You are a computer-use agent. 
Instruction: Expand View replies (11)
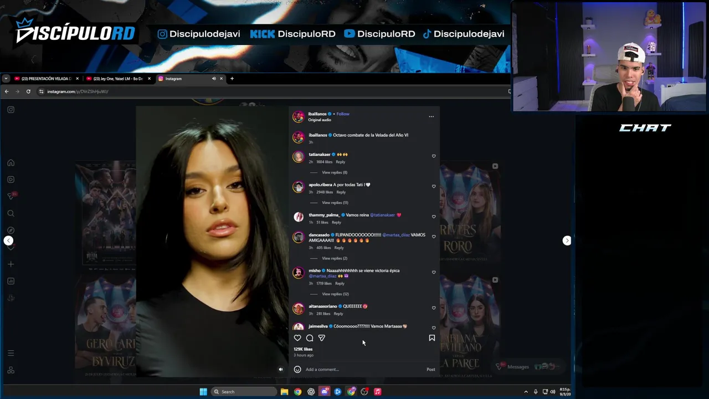click(x=335, y=203)
